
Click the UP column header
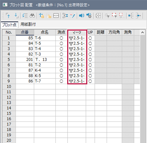coord(90,32)
